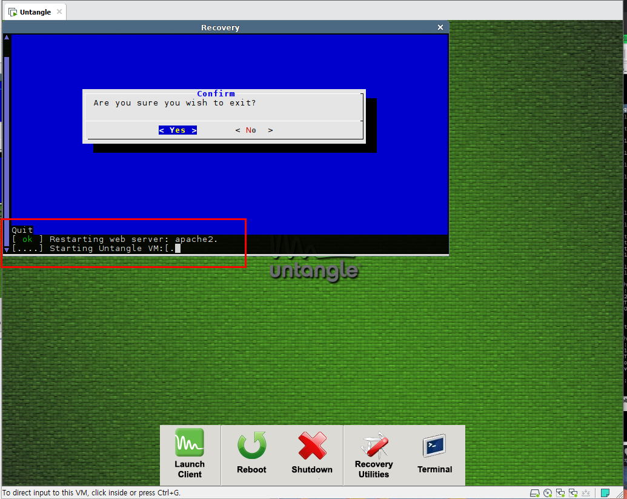The image size is (627, 499).
Task: Click the 'Confirm' dialog title
Action: coord(216,93)
